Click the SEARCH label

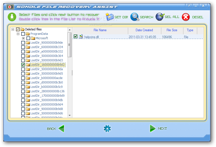click(146, 17)
